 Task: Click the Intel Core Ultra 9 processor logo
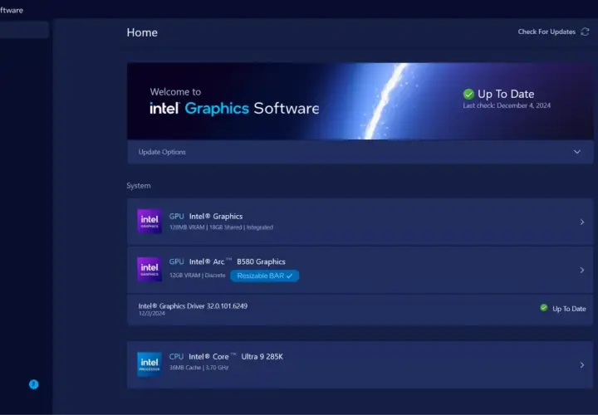point(149,364)
